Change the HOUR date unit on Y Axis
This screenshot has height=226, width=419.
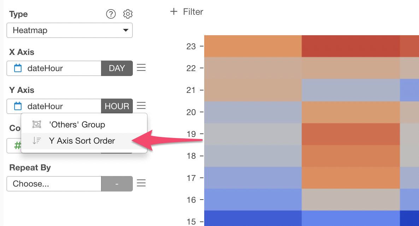[x=117, y=106]
